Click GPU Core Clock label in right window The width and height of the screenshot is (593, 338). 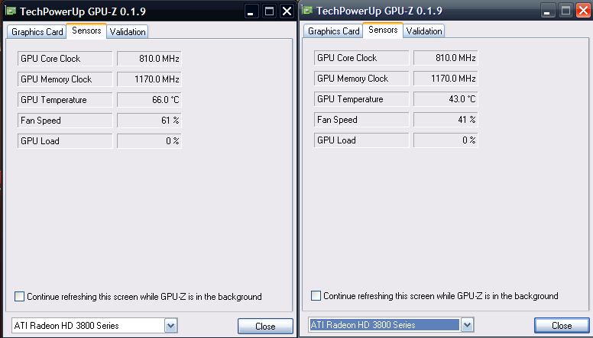point(361,58)
